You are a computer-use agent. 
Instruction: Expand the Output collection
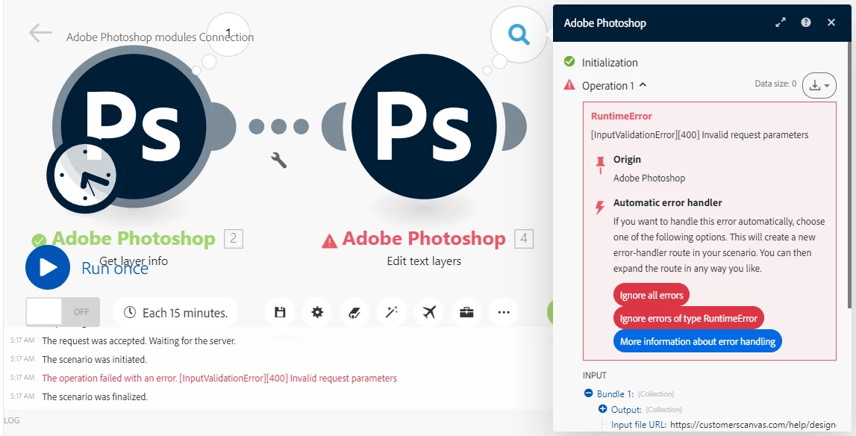(x=603, y=409)
